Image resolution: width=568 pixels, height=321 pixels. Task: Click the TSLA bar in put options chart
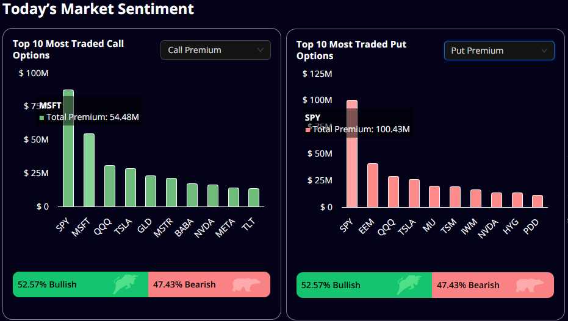click(x=414, y=194)
